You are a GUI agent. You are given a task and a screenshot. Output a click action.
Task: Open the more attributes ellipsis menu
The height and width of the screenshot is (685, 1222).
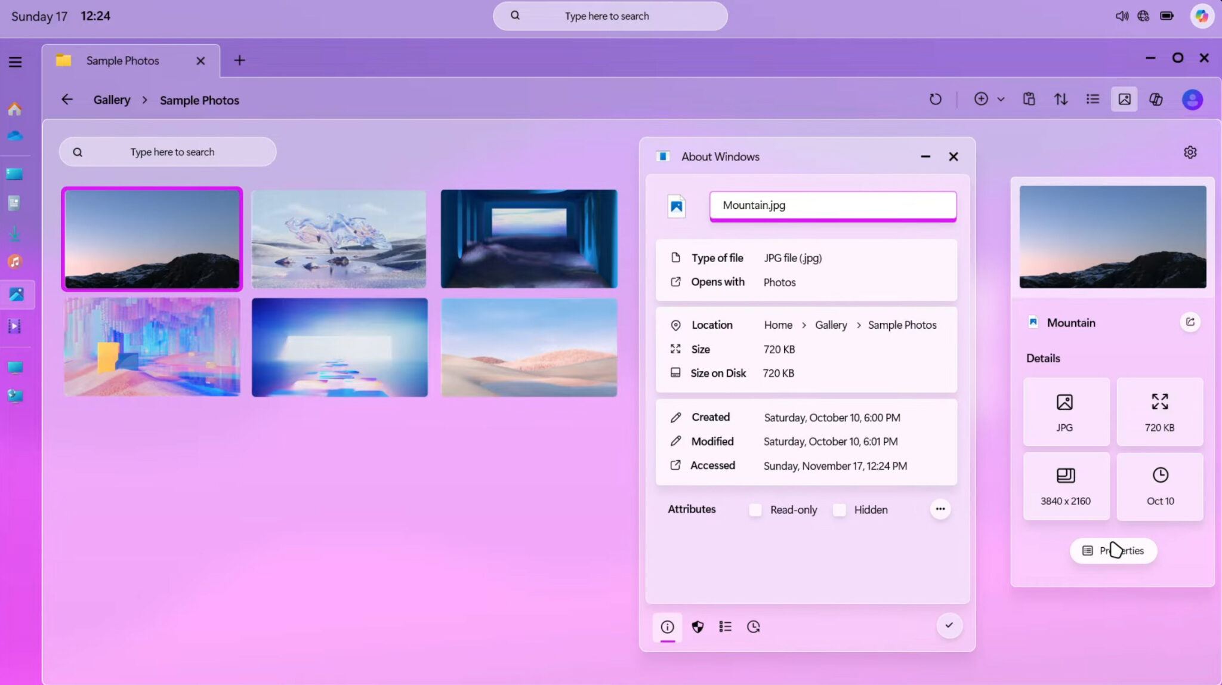pos(940,509)
